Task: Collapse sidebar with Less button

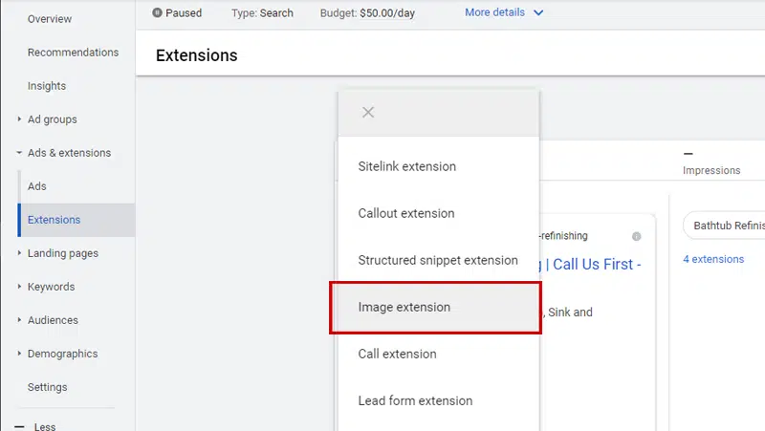Action: tap(35, 426)
